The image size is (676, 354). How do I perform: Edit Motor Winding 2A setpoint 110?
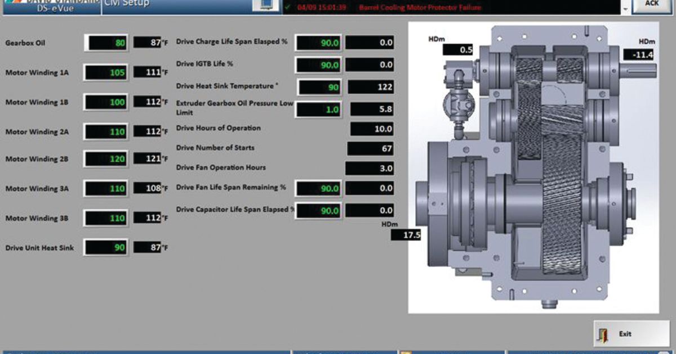pyautogui.click(x=106, y=131)
